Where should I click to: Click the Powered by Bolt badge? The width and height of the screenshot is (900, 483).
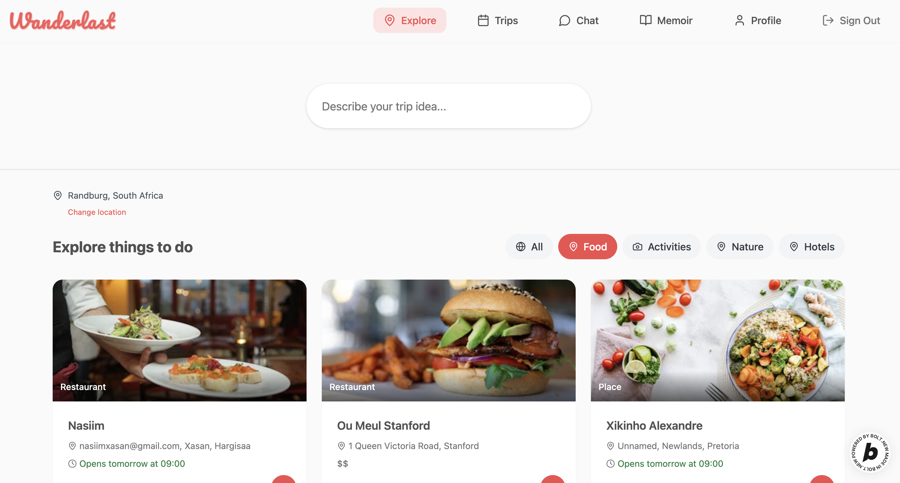[x=870, y=452]
